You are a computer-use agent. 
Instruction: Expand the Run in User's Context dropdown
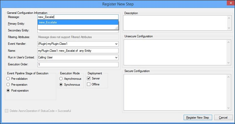pyautogui.click(x=116, y=57)
